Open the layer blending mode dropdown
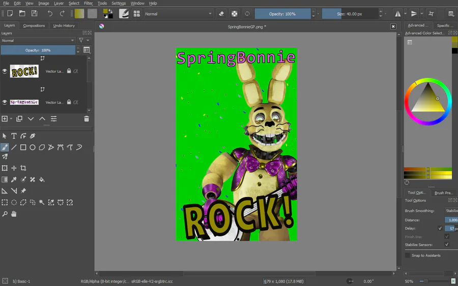The image size is (458, 286). pyautogui.click(x=38, y=41)
